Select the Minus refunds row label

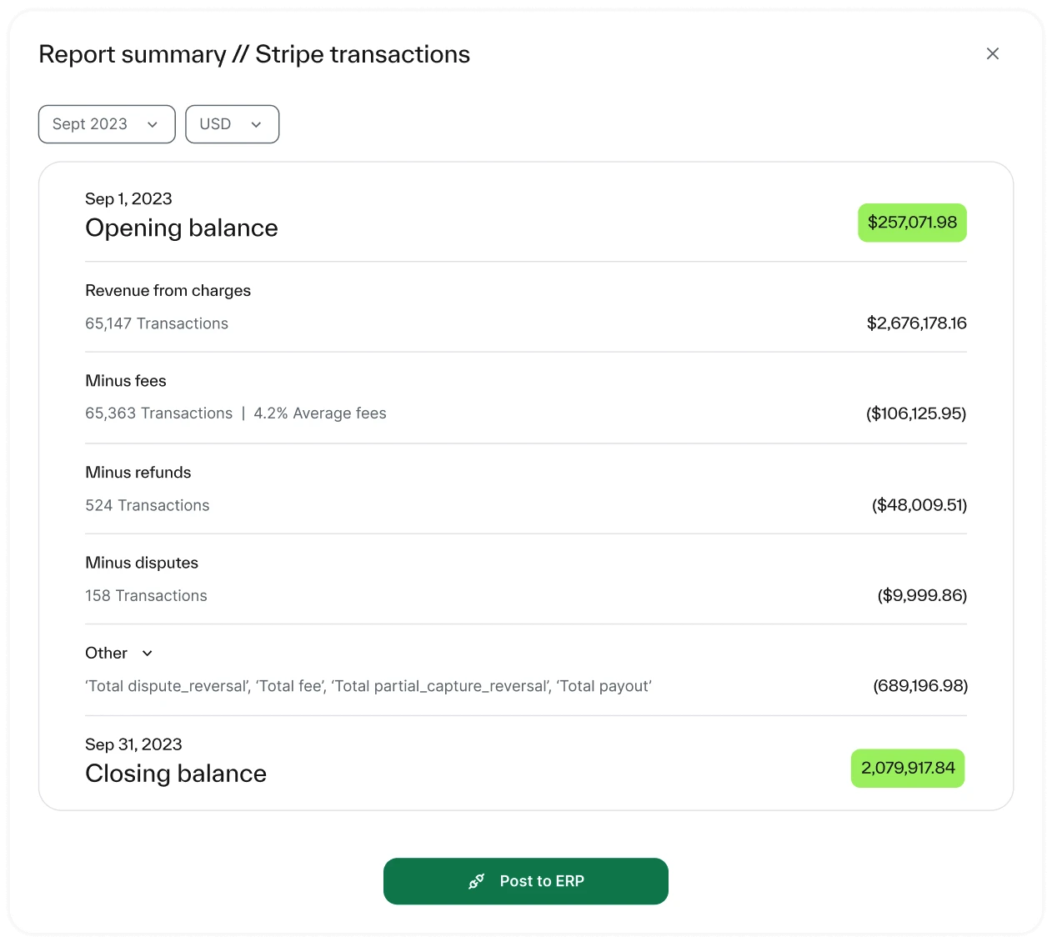point(138,473)
